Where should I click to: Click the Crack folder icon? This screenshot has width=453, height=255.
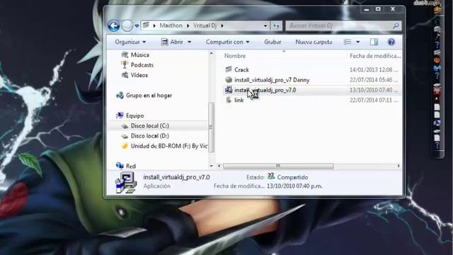point(229,69)
